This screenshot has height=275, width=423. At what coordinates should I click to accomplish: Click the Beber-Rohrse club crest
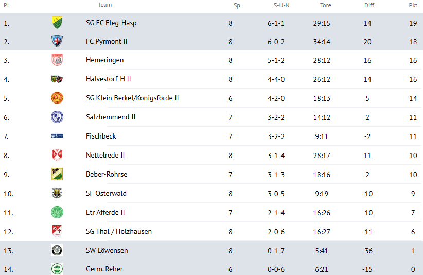pos(57,174)
